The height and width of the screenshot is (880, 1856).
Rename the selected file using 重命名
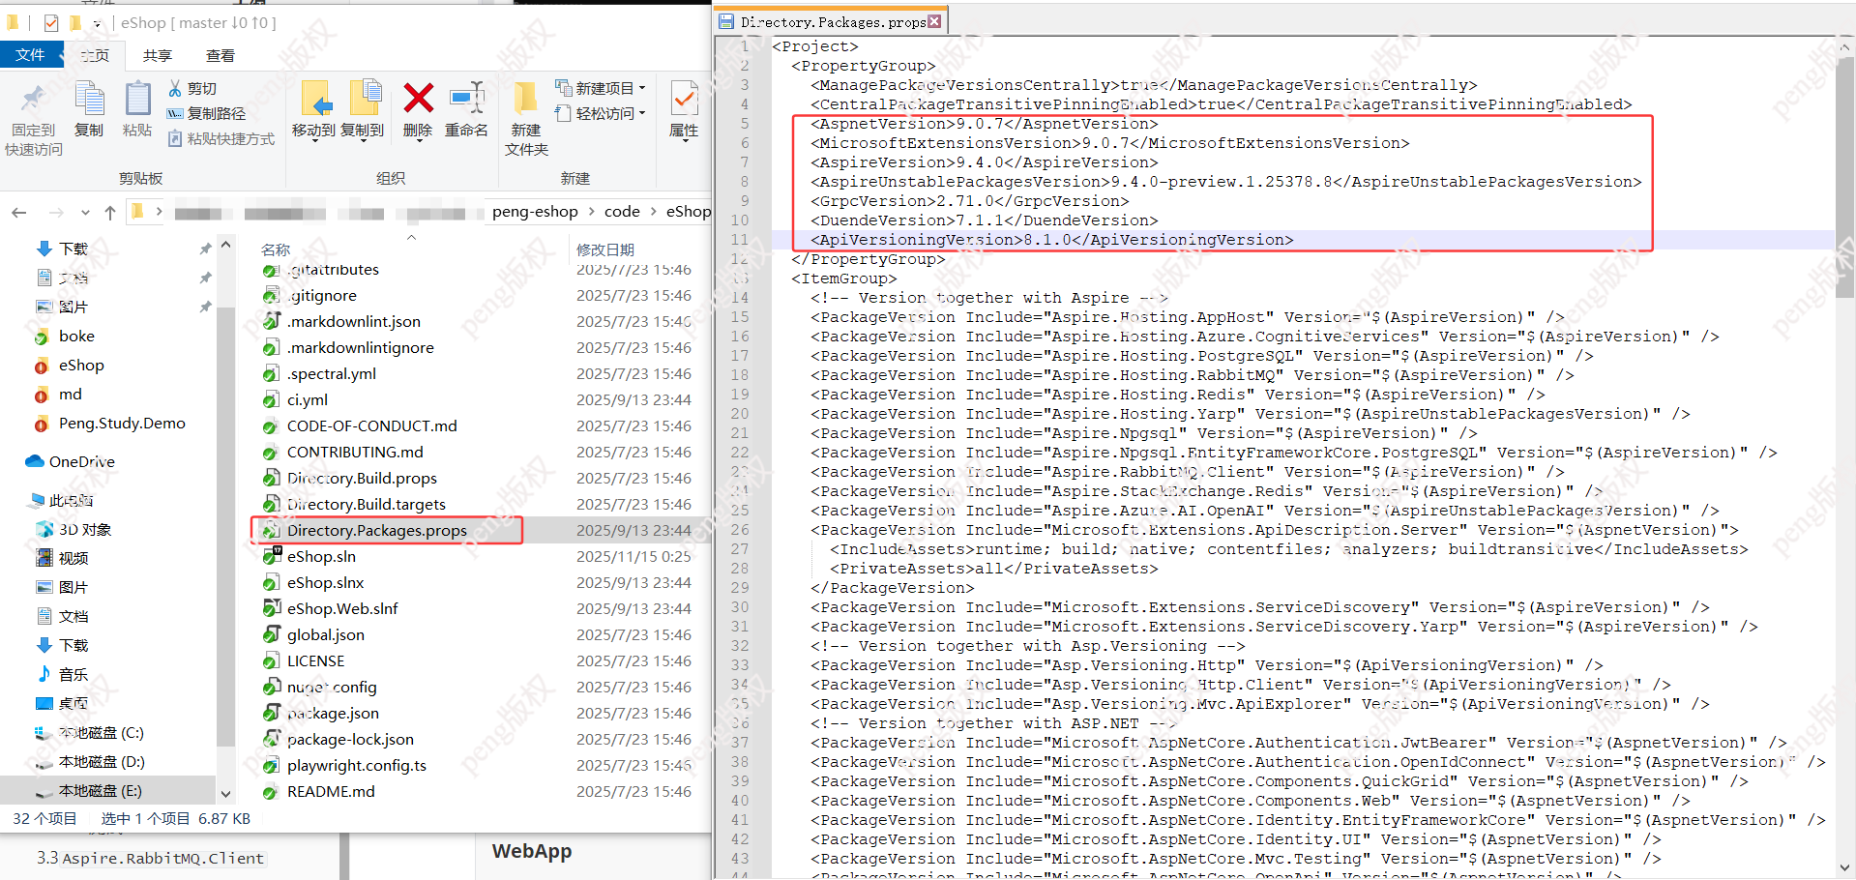[466, 109]
